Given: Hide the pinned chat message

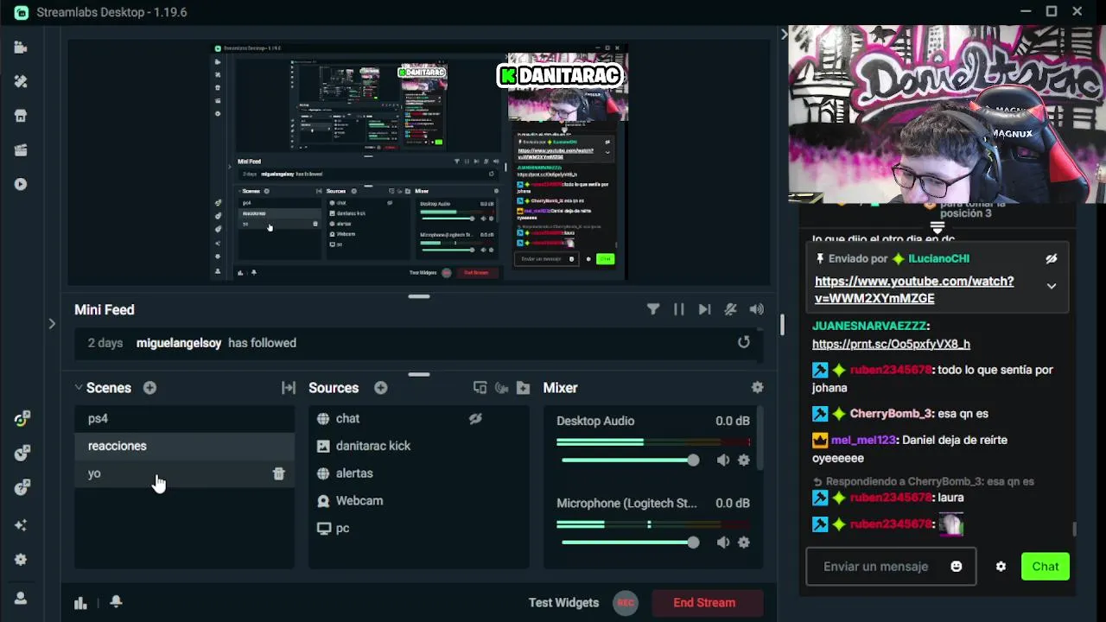Looking at the screenshot, I should pos(1052,258).
